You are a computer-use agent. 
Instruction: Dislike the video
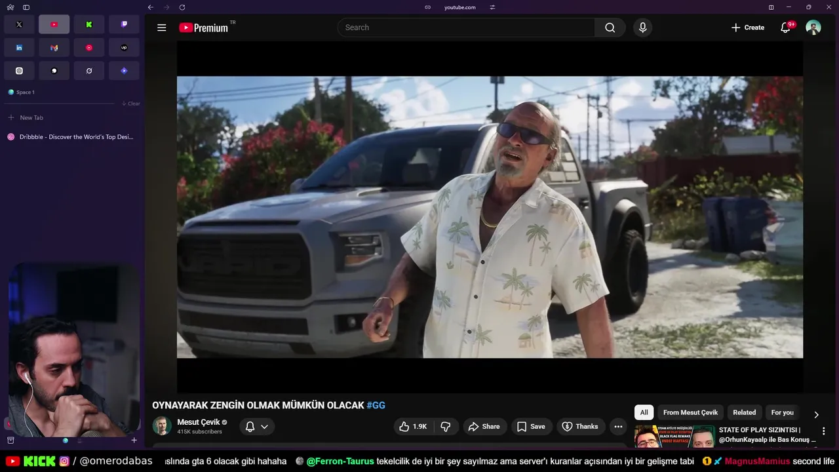[x=446, y=427]
